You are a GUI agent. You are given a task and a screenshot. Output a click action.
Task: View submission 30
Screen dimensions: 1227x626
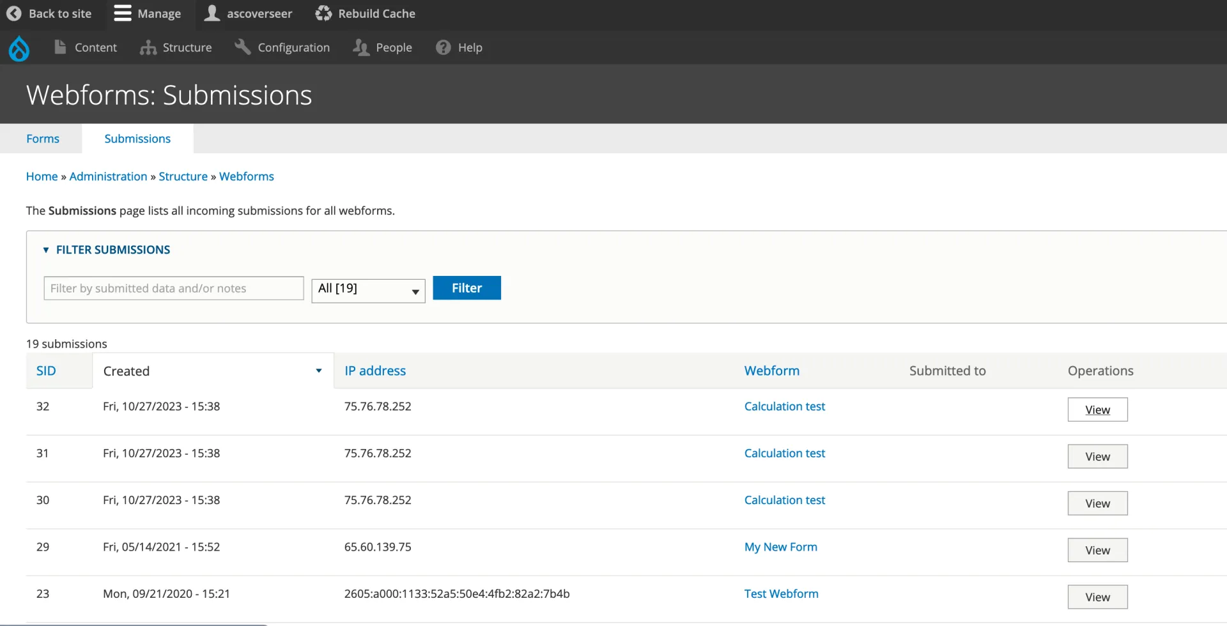coord(1097,503)
